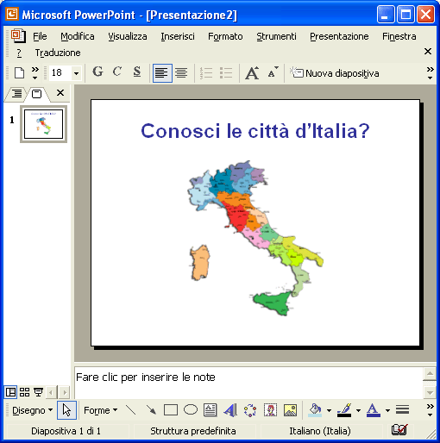Close the presentation document window
Viewport: 440px width, 443px height.
428,52
